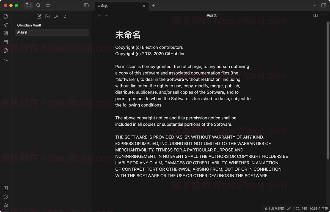Open the sort order dropdown

[56, 16]
